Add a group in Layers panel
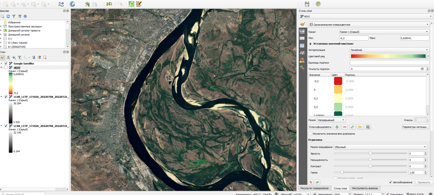The height and width of the screenshot is (195, 434). (8, 58)
